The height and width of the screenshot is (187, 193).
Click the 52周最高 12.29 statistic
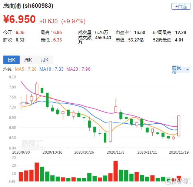tap(169, 33)
